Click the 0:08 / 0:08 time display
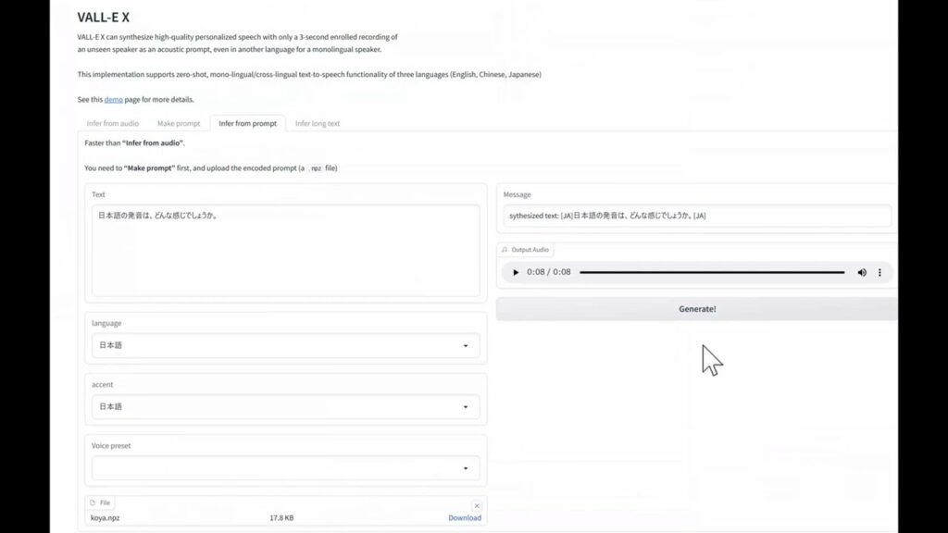948x533 pixels. (x=548, y=272)
